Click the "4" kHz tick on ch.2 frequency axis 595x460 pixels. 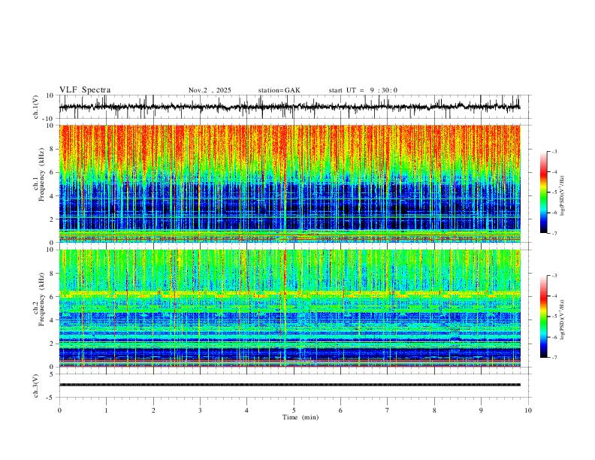52,320
